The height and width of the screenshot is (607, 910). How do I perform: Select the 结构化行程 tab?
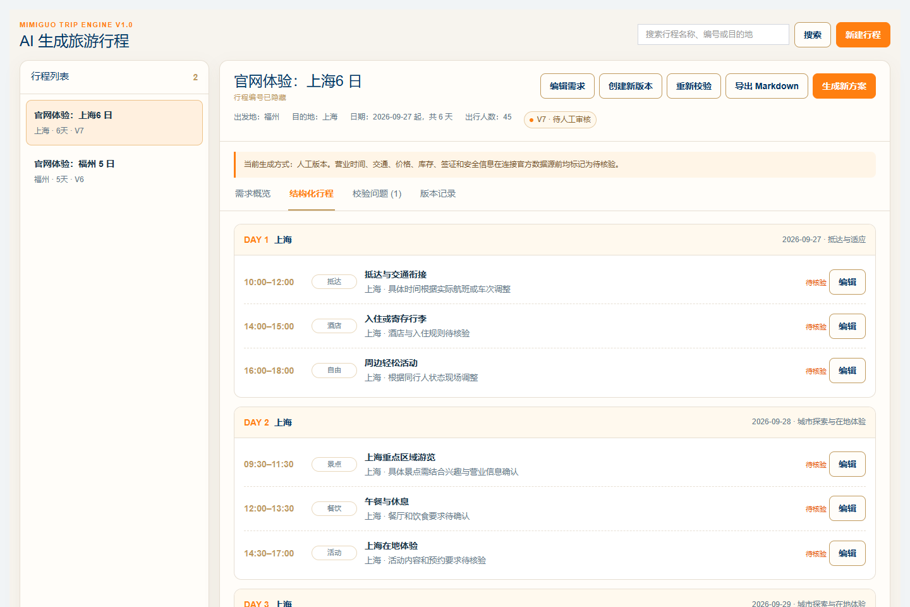[x=312, y=193]
